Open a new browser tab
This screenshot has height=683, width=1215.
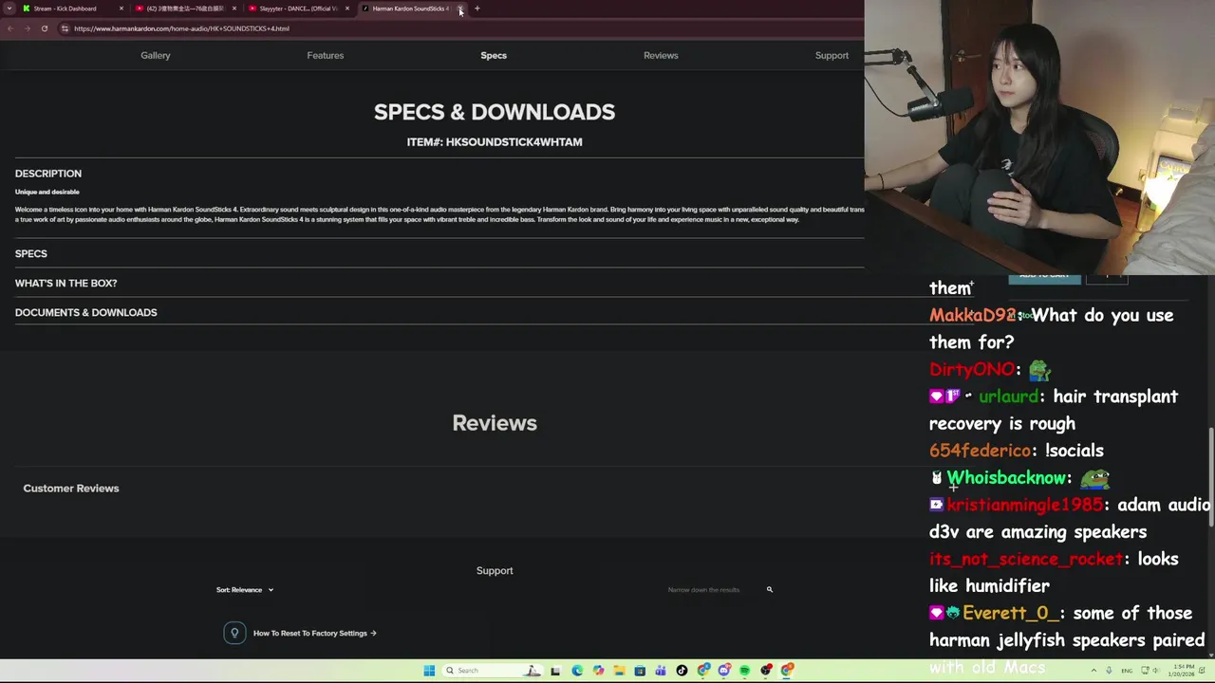pyautogui.click(x=477, y=9)
